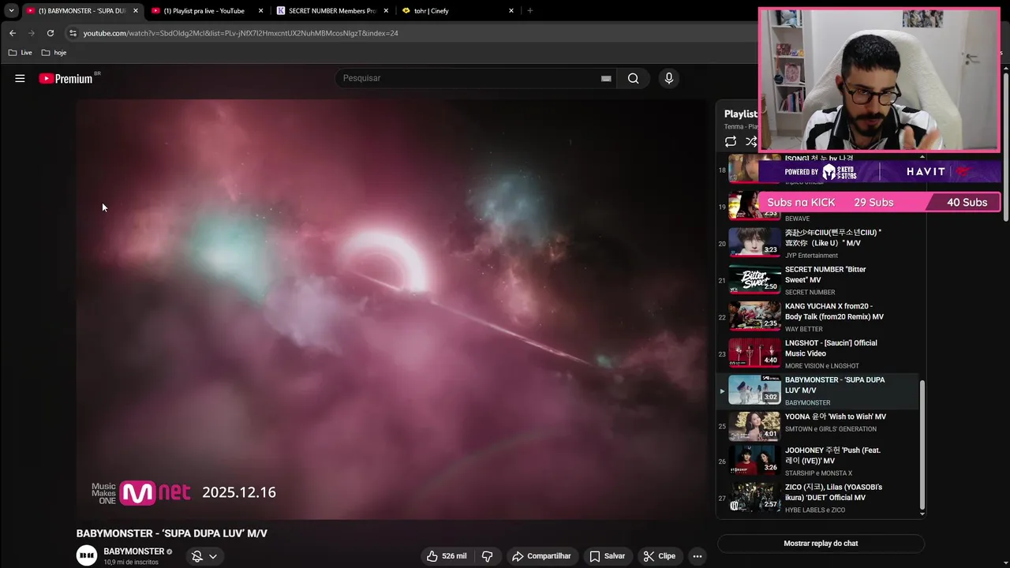1010x568 pixels.
Task: Click scroll-down arrow of playlist panel
Action: coord(922,514)
